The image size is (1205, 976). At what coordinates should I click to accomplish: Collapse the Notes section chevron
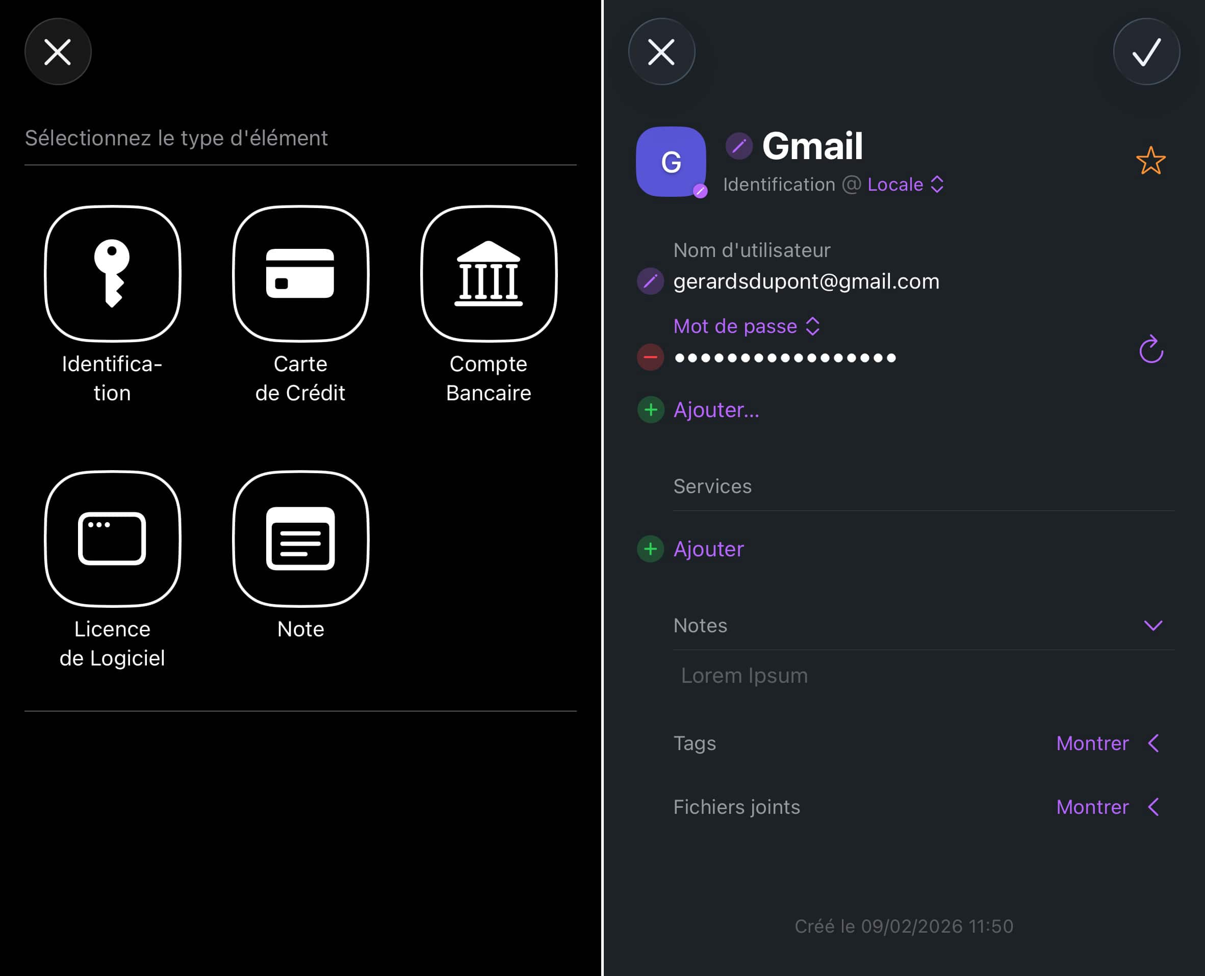pyautogui.click(x=1152, y=625)
